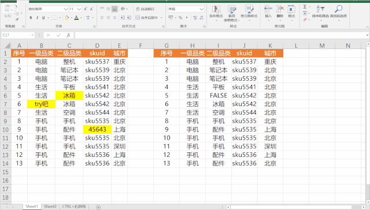Click the yellow 冰箱 cell
Image resolution: width=370 pixels, height=210 pixels.
pyautogui.click(x=69, y=95)
